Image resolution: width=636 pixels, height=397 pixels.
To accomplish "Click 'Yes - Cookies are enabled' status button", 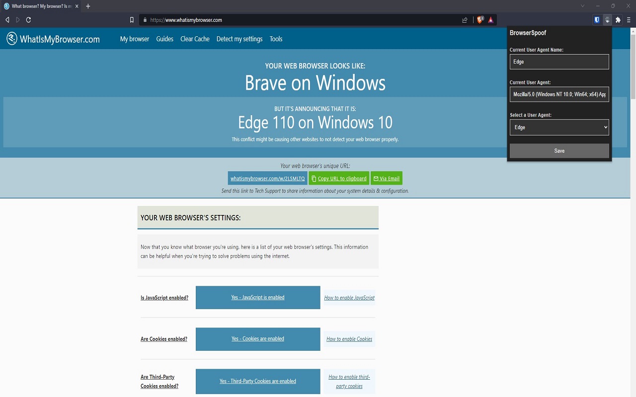I will (258, 339).
